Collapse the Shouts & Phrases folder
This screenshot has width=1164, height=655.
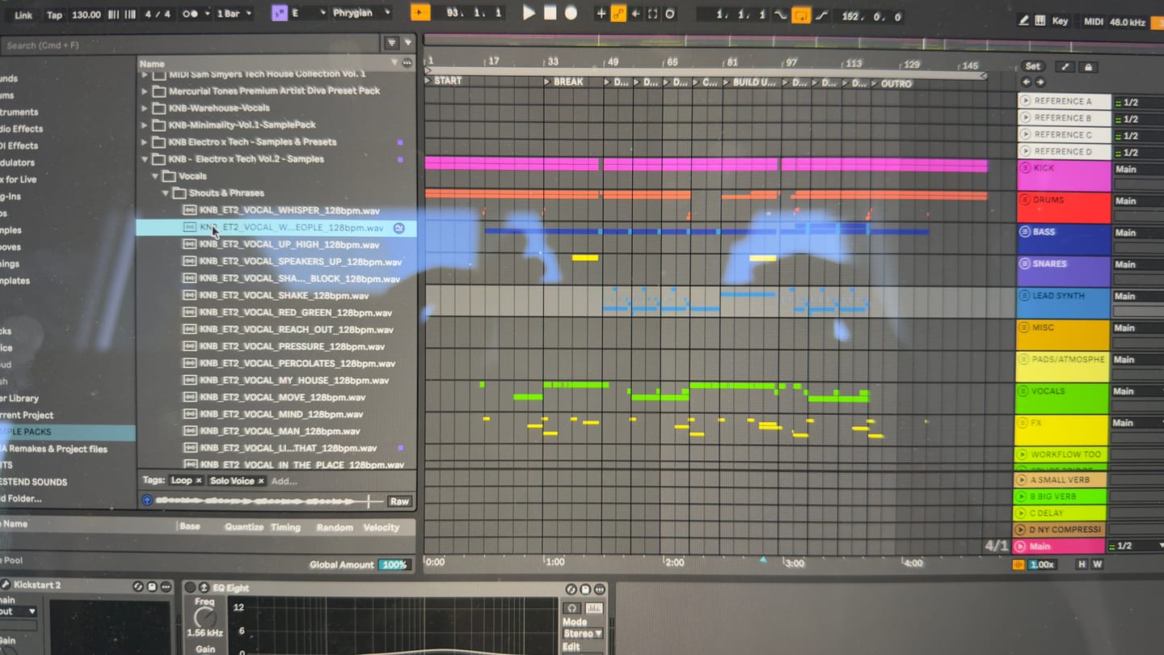pyautogui.click(x=167, y=193)
